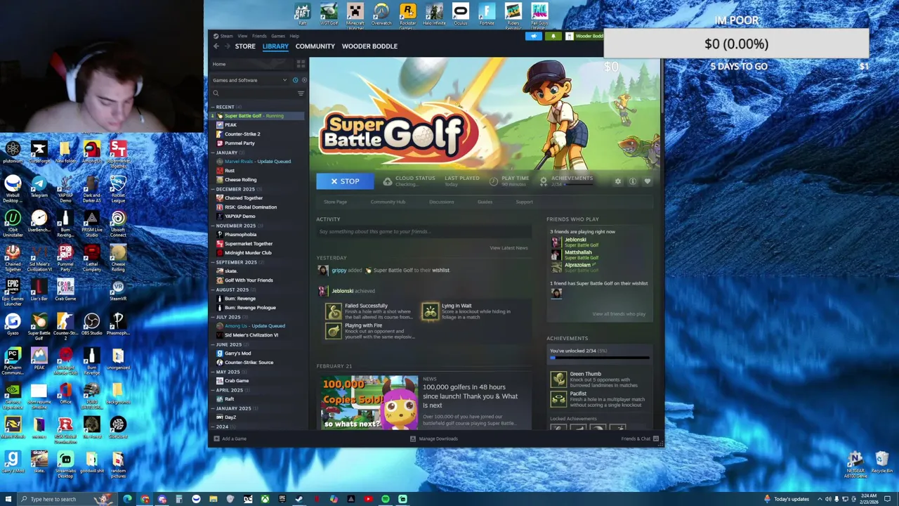Viewport: 899px width, 506px height.
Task: Open Games and Software filter dropdown
Action: click(x=250, y=80)
